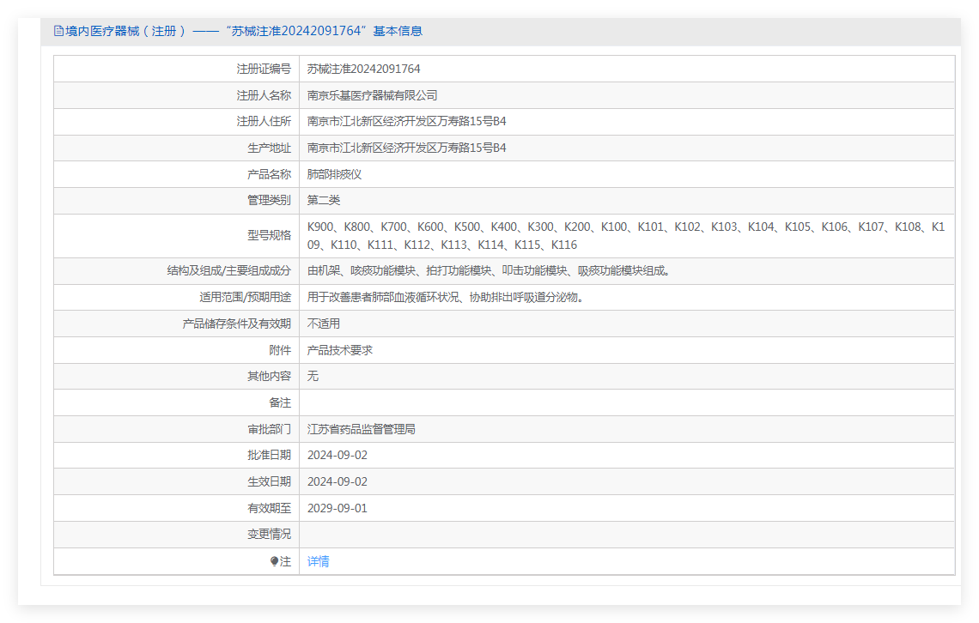Select the 第二类 management category value

324,200
